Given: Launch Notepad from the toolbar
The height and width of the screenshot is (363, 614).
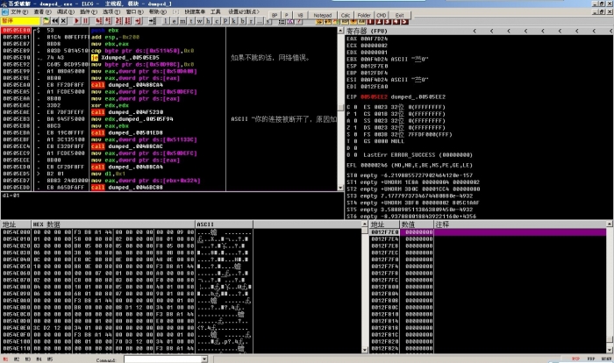Looking at the screenshot, I should pos(323,15).
